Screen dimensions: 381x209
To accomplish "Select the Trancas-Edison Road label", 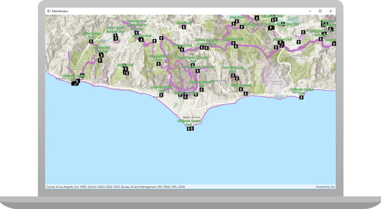I will click(159, 58).
